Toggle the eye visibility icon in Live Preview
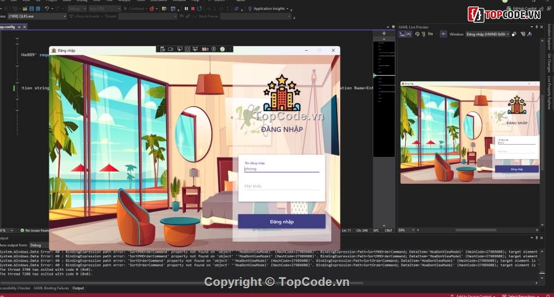This screenshot has width=554, height=297. [443, 34]
